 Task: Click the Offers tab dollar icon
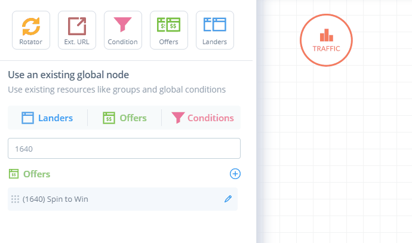pos(109,118)
